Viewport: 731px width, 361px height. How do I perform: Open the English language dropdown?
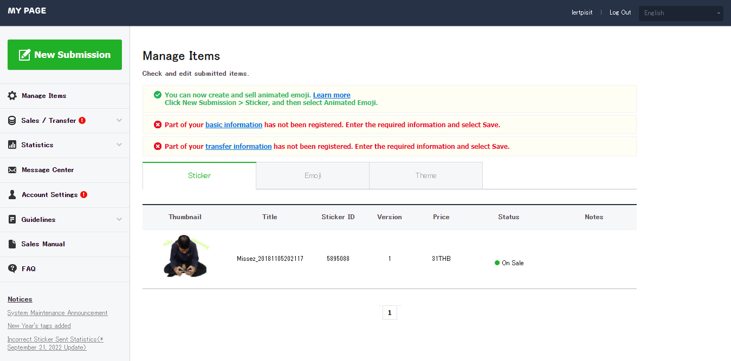pos(681,13)
